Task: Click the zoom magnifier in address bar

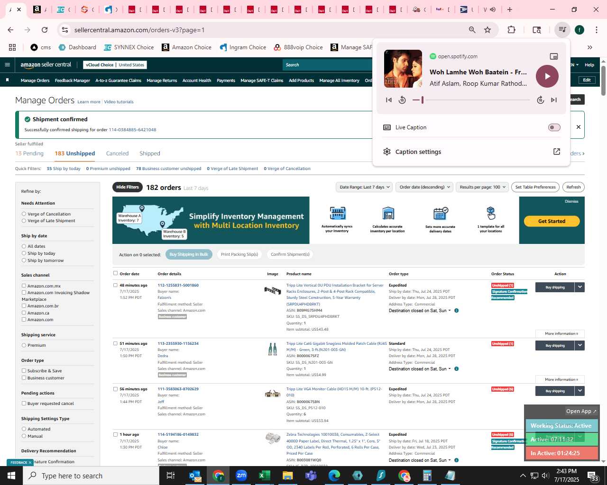Action: 472,30
